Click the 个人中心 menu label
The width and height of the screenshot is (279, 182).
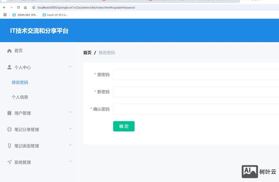[x=22, y=67]
